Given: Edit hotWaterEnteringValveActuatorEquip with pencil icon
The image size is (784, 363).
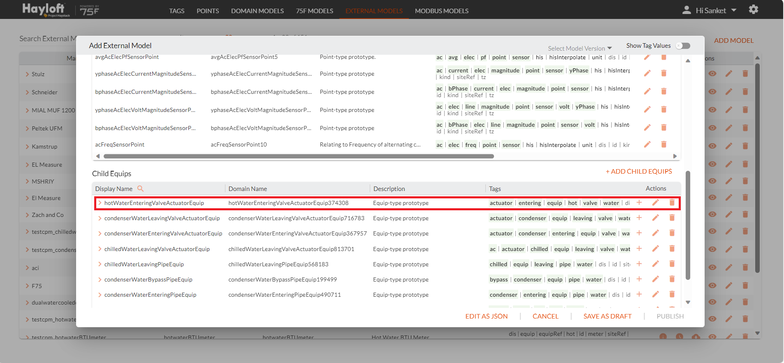Looking at the screenshot, I should [x=656, y=202].
